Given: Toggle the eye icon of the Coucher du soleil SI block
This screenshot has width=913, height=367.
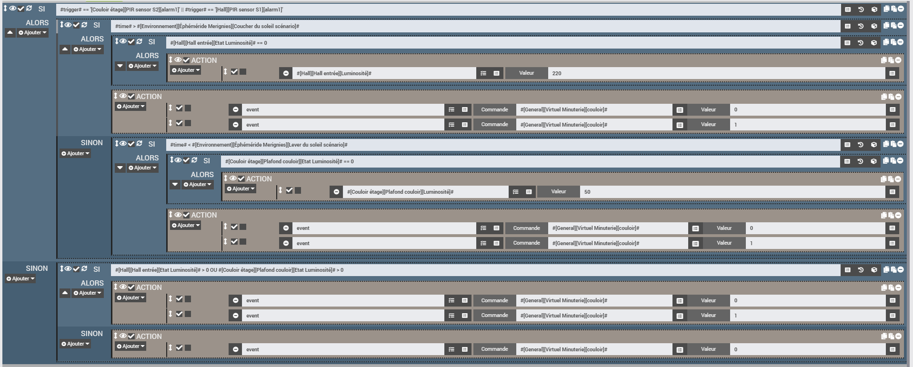Looking at the screenshot, I should click(x=68, y=25).
